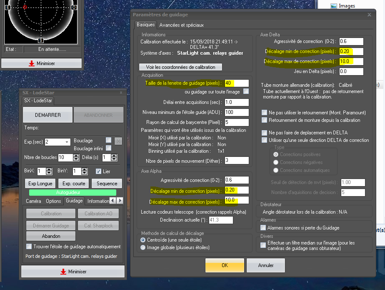The width and height of the screenshot is (385, 290).
Task: Close the Paramètres de guidage dialog
Action: click(369, 15)
